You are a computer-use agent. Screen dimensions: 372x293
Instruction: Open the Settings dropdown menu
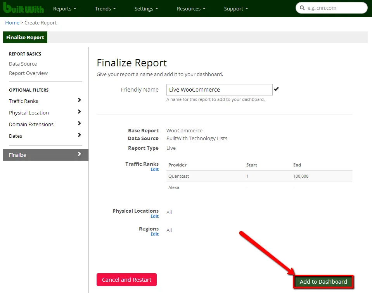click(146, 9)
